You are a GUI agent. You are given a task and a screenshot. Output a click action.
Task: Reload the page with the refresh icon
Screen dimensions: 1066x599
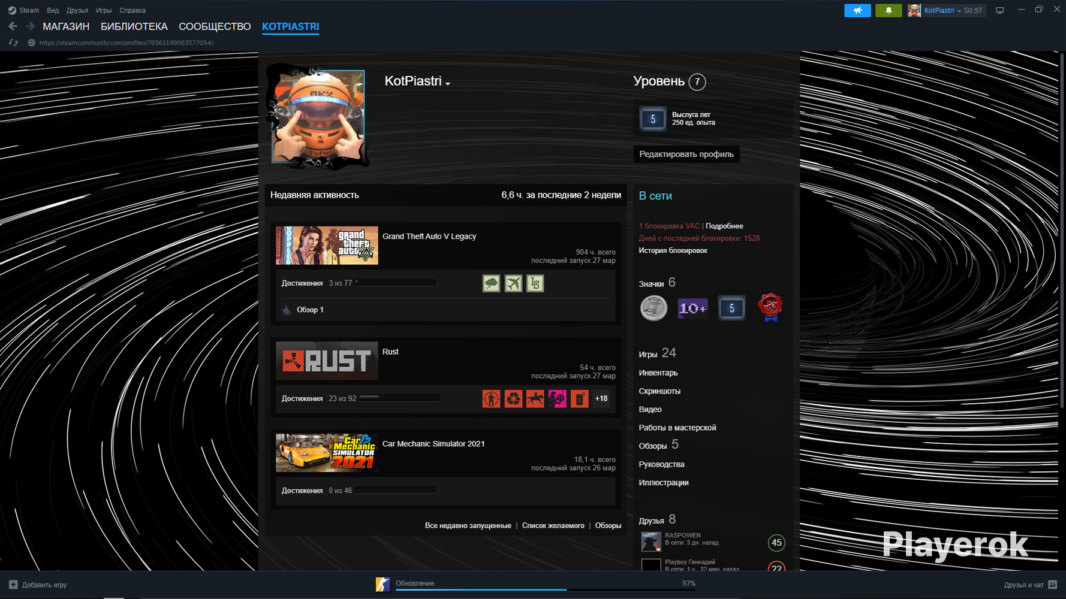(x=13, y=43)
